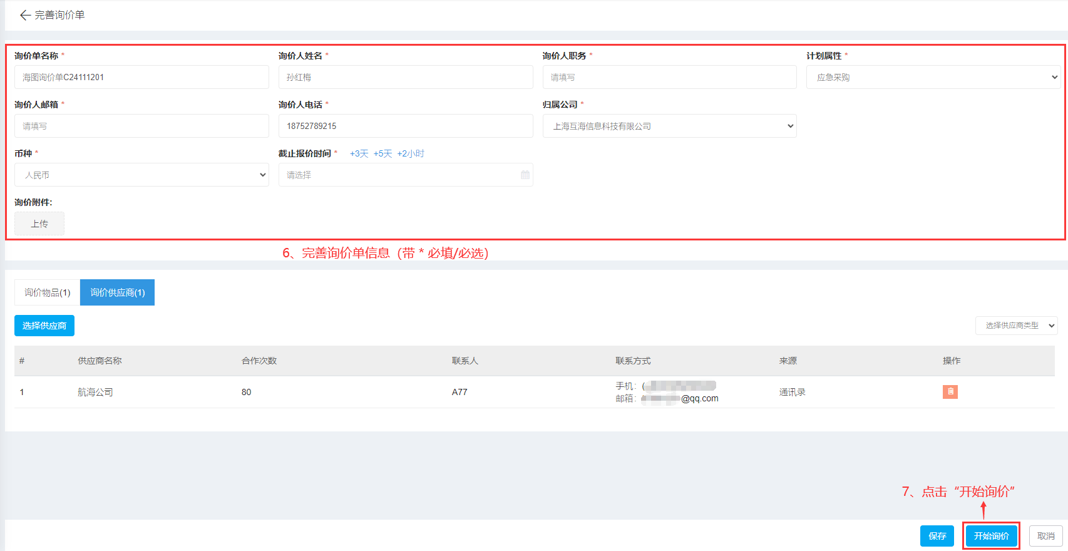1068x551 pixels.
Task: Open the calendar icon in 截止报价时间 field
Action: [525, 175]
